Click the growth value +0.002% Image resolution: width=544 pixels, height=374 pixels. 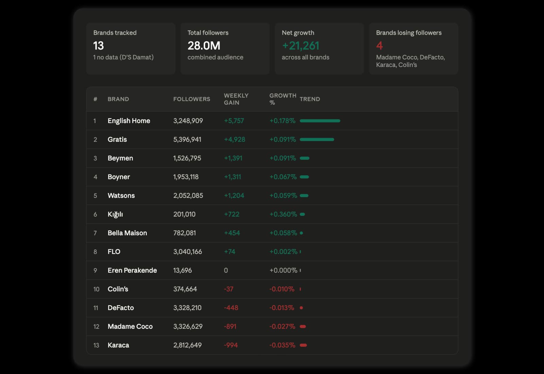pos(283,252)
